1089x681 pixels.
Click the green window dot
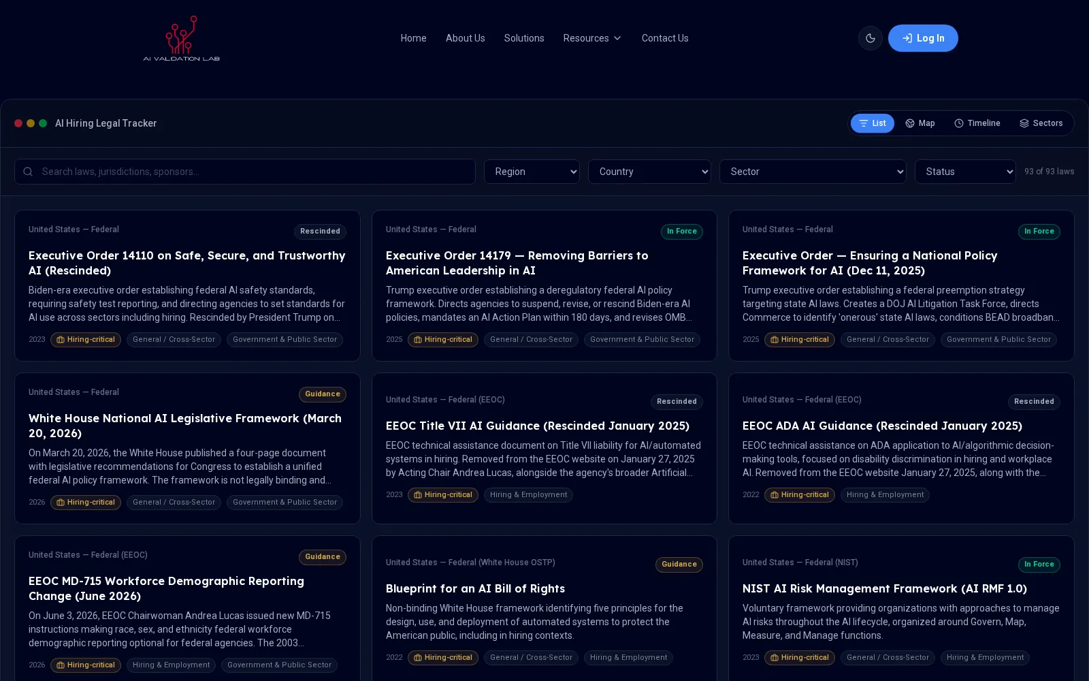click(x=43, y=123)
